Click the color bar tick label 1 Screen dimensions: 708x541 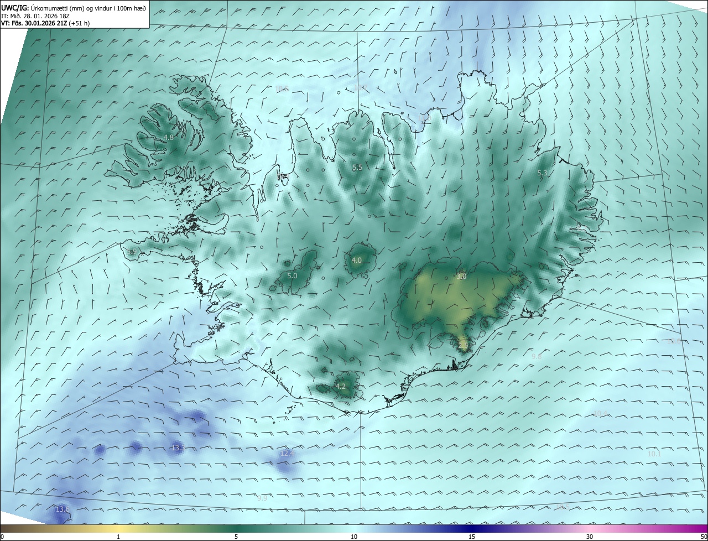(x=118, y=537)
